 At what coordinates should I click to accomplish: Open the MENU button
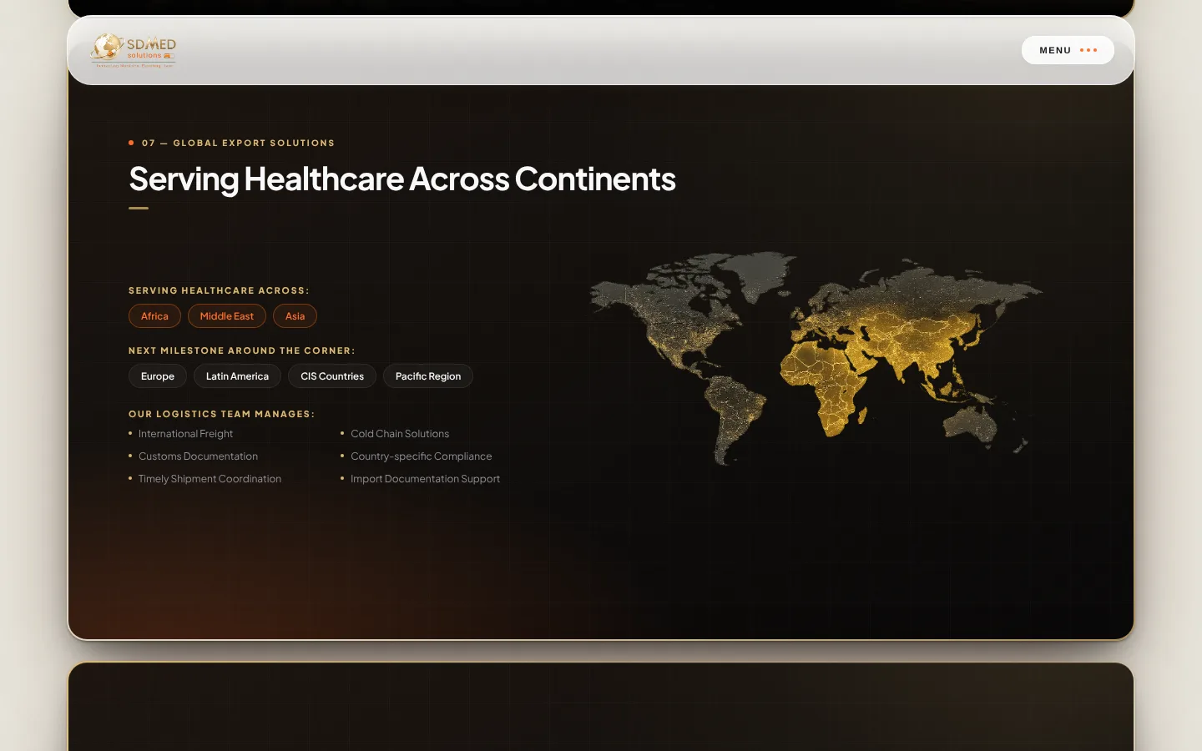click(x=1068, y=50)
